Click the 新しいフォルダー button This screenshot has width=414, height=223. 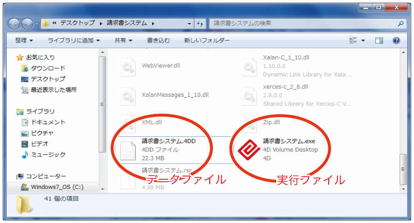point(207,41)
